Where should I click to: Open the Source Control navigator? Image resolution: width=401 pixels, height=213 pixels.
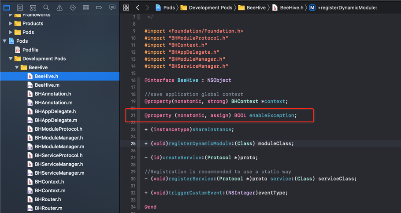(20, 7)
